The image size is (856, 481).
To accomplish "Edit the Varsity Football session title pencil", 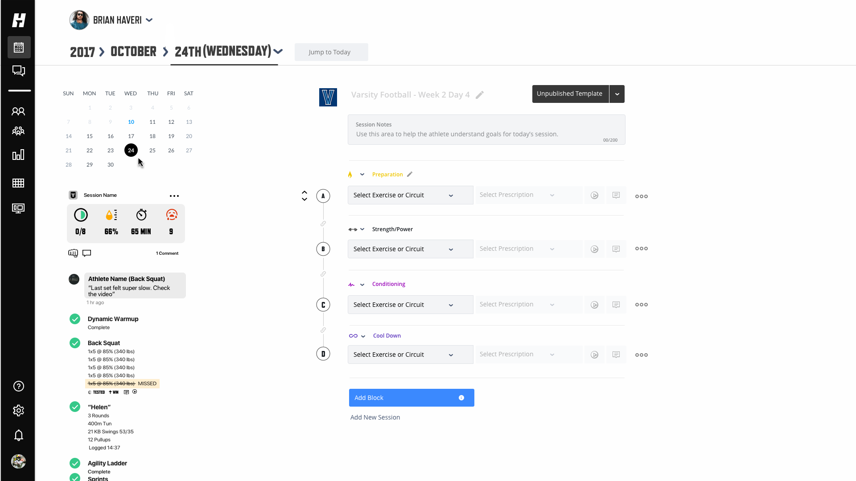I will tap(480, 95).
